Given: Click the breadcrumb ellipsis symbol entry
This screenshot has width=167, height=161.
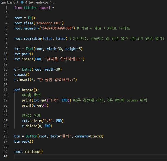Looking at the screenshot, I should pos(54,2).
